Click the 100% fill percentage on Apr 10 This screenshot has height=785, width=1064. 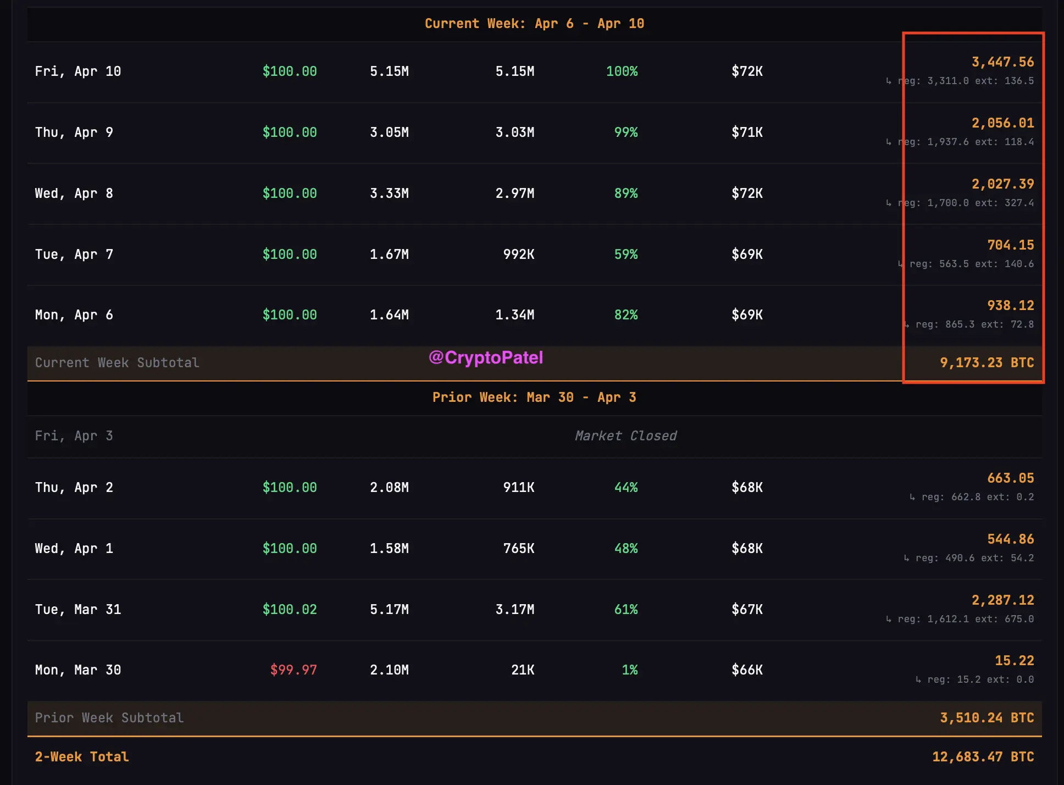click(622, 71)
